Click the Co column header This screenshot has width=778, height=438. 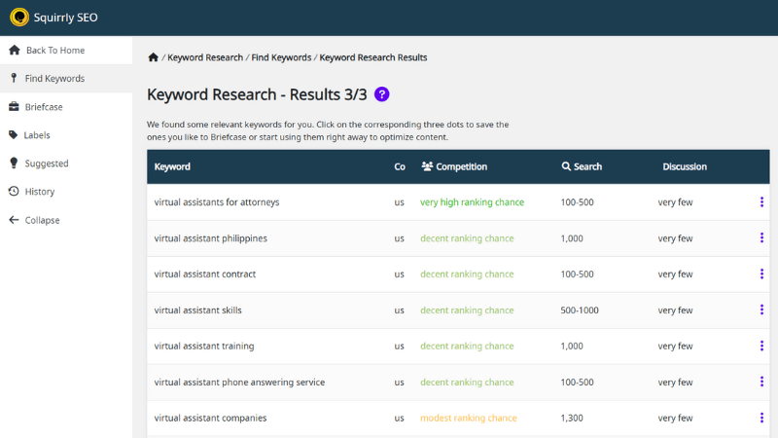(400, 166)
